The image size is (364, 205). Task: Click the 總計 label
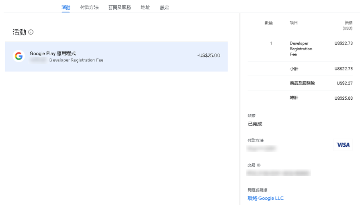[294, 98]
